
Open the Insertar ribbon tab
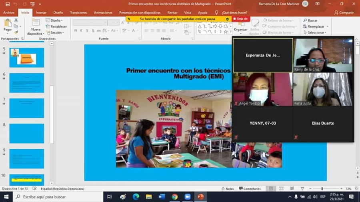coord(41,12)
